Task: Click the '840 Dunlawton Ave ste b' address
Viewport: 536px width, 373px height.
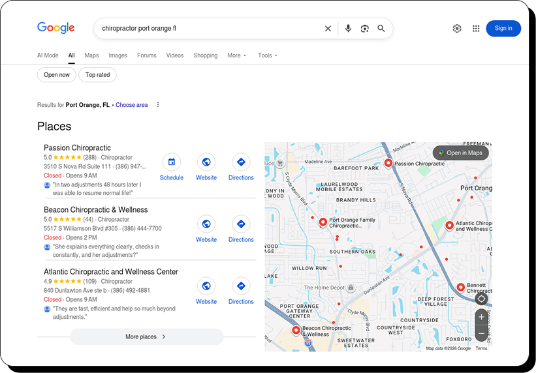Action: coord(75,290)
